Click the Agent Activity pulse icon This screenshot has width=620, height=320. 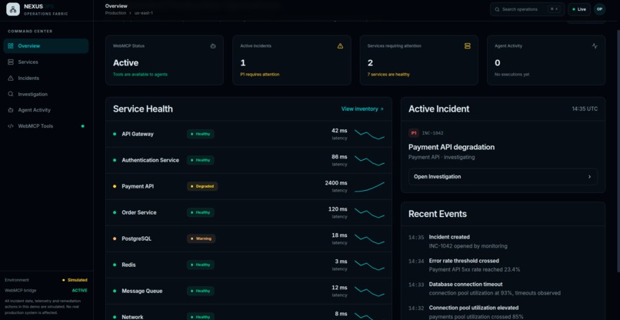point(595,46)
